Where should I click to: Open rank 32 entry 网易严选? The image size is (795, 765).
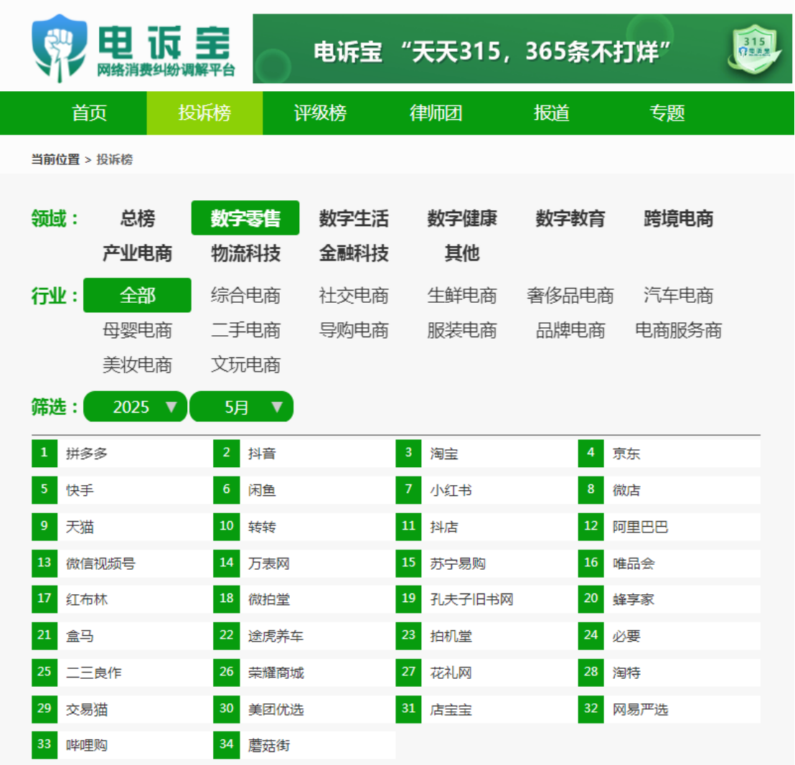click(x=669, y=709)
